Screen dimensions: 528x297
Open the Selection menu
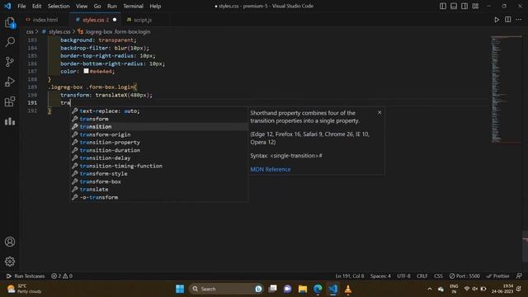(x=59, y=6)
